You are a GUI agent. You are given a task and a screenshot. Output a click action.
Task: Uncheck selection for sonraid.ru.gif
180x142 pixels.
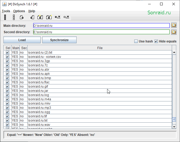click(x=7, y=87)
